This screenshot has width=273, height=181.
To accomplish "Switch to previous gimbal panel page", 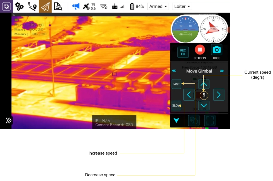I will pyautogui.click(x=174, y=71).
